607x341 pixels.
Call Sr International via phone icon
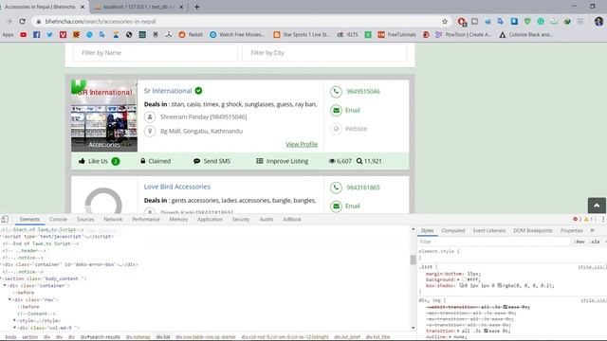(x=336, y=92)
